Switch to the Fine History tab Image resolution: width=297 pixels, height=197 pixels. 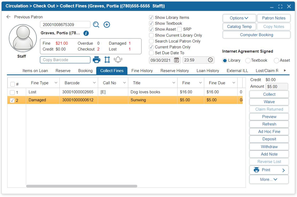(x=142, y=71)
